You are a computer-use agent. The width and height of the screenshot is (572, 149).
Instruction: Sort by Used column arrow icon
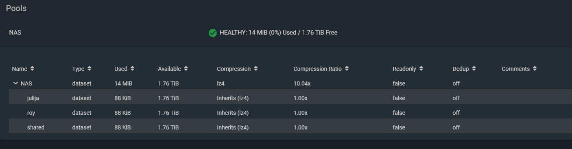coord(133,69)
